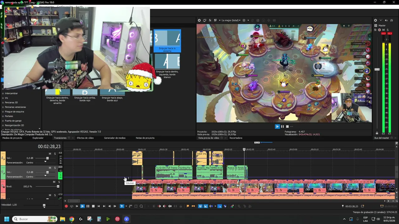Mute the Master bus
The image size is (399, 224).
[383, 30]
